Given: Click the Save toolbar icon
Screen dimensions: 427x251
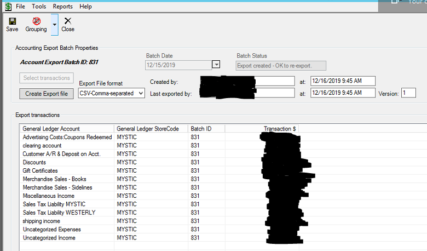Looking at the screenshot, I should click(x=12, y=25).
